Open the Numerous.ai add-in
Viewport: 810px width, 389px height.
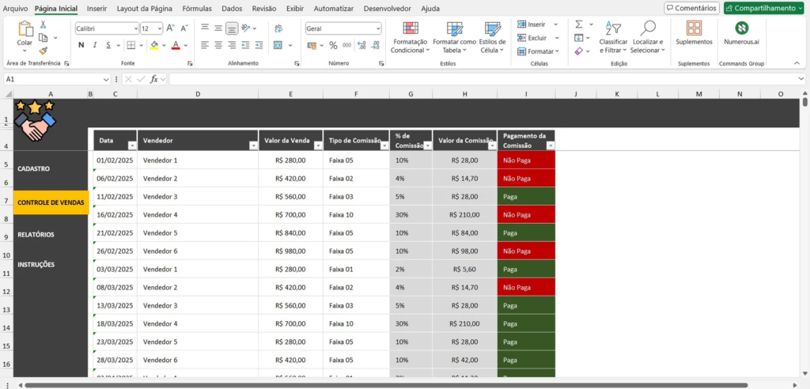click(741, 32)
